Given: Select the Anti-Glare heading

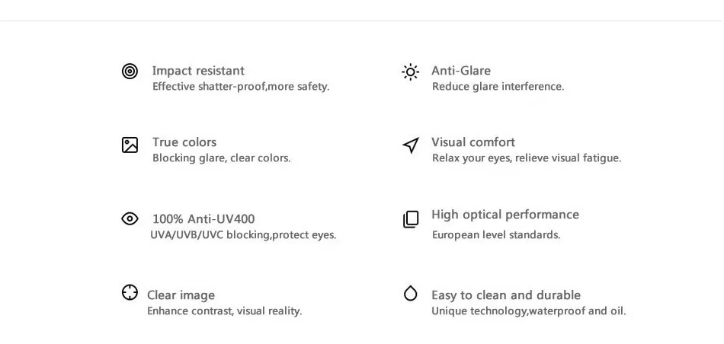Looking at the screenshot, I should point(461,71).
